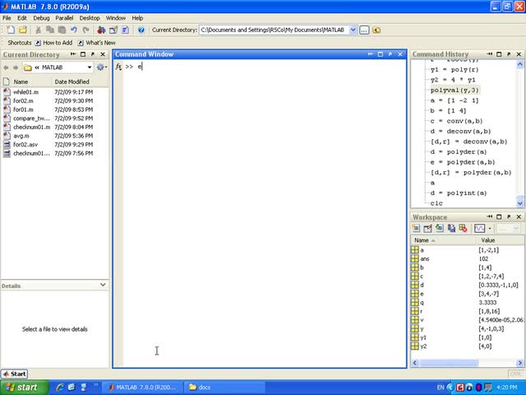Click the Workspace New Variable icon
Screen dimensions: 526x395
[x=416, y=229]
